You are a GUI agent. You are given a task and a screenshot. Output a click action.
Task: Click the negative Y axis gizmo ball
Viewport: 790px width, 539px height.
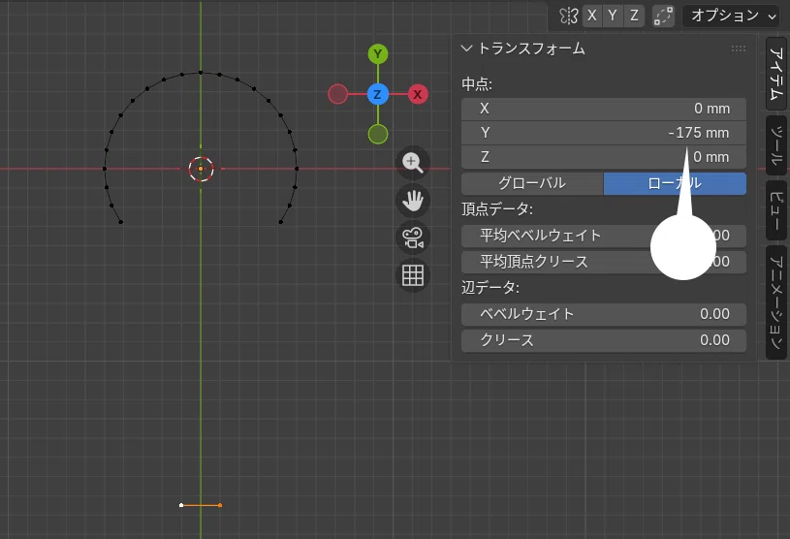click(x=378, y=135)
